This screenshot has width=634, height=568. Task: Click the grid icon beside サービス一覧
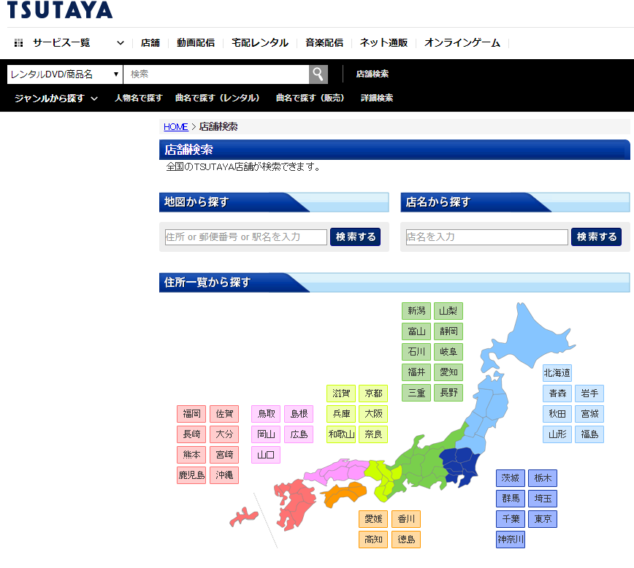click(x=19, y=43)
